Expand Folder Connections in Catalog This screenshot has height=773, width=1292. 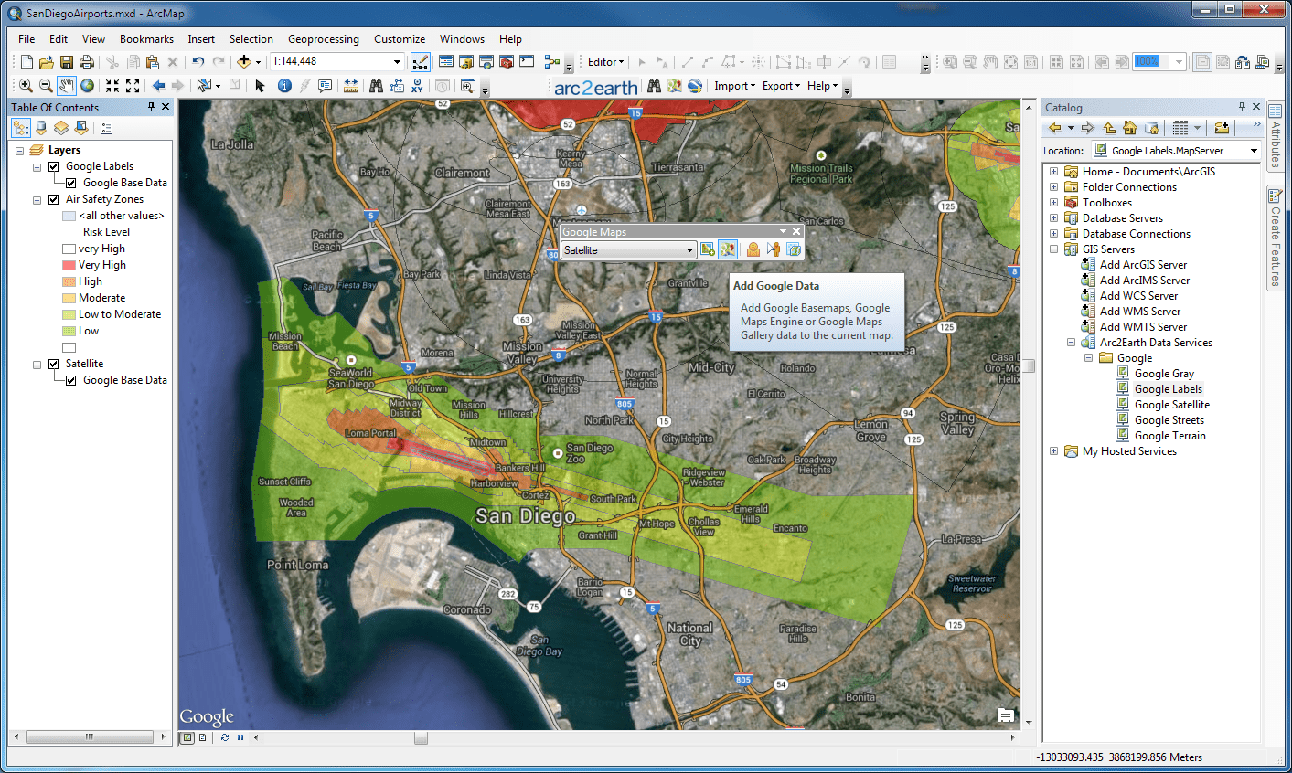1053,187
